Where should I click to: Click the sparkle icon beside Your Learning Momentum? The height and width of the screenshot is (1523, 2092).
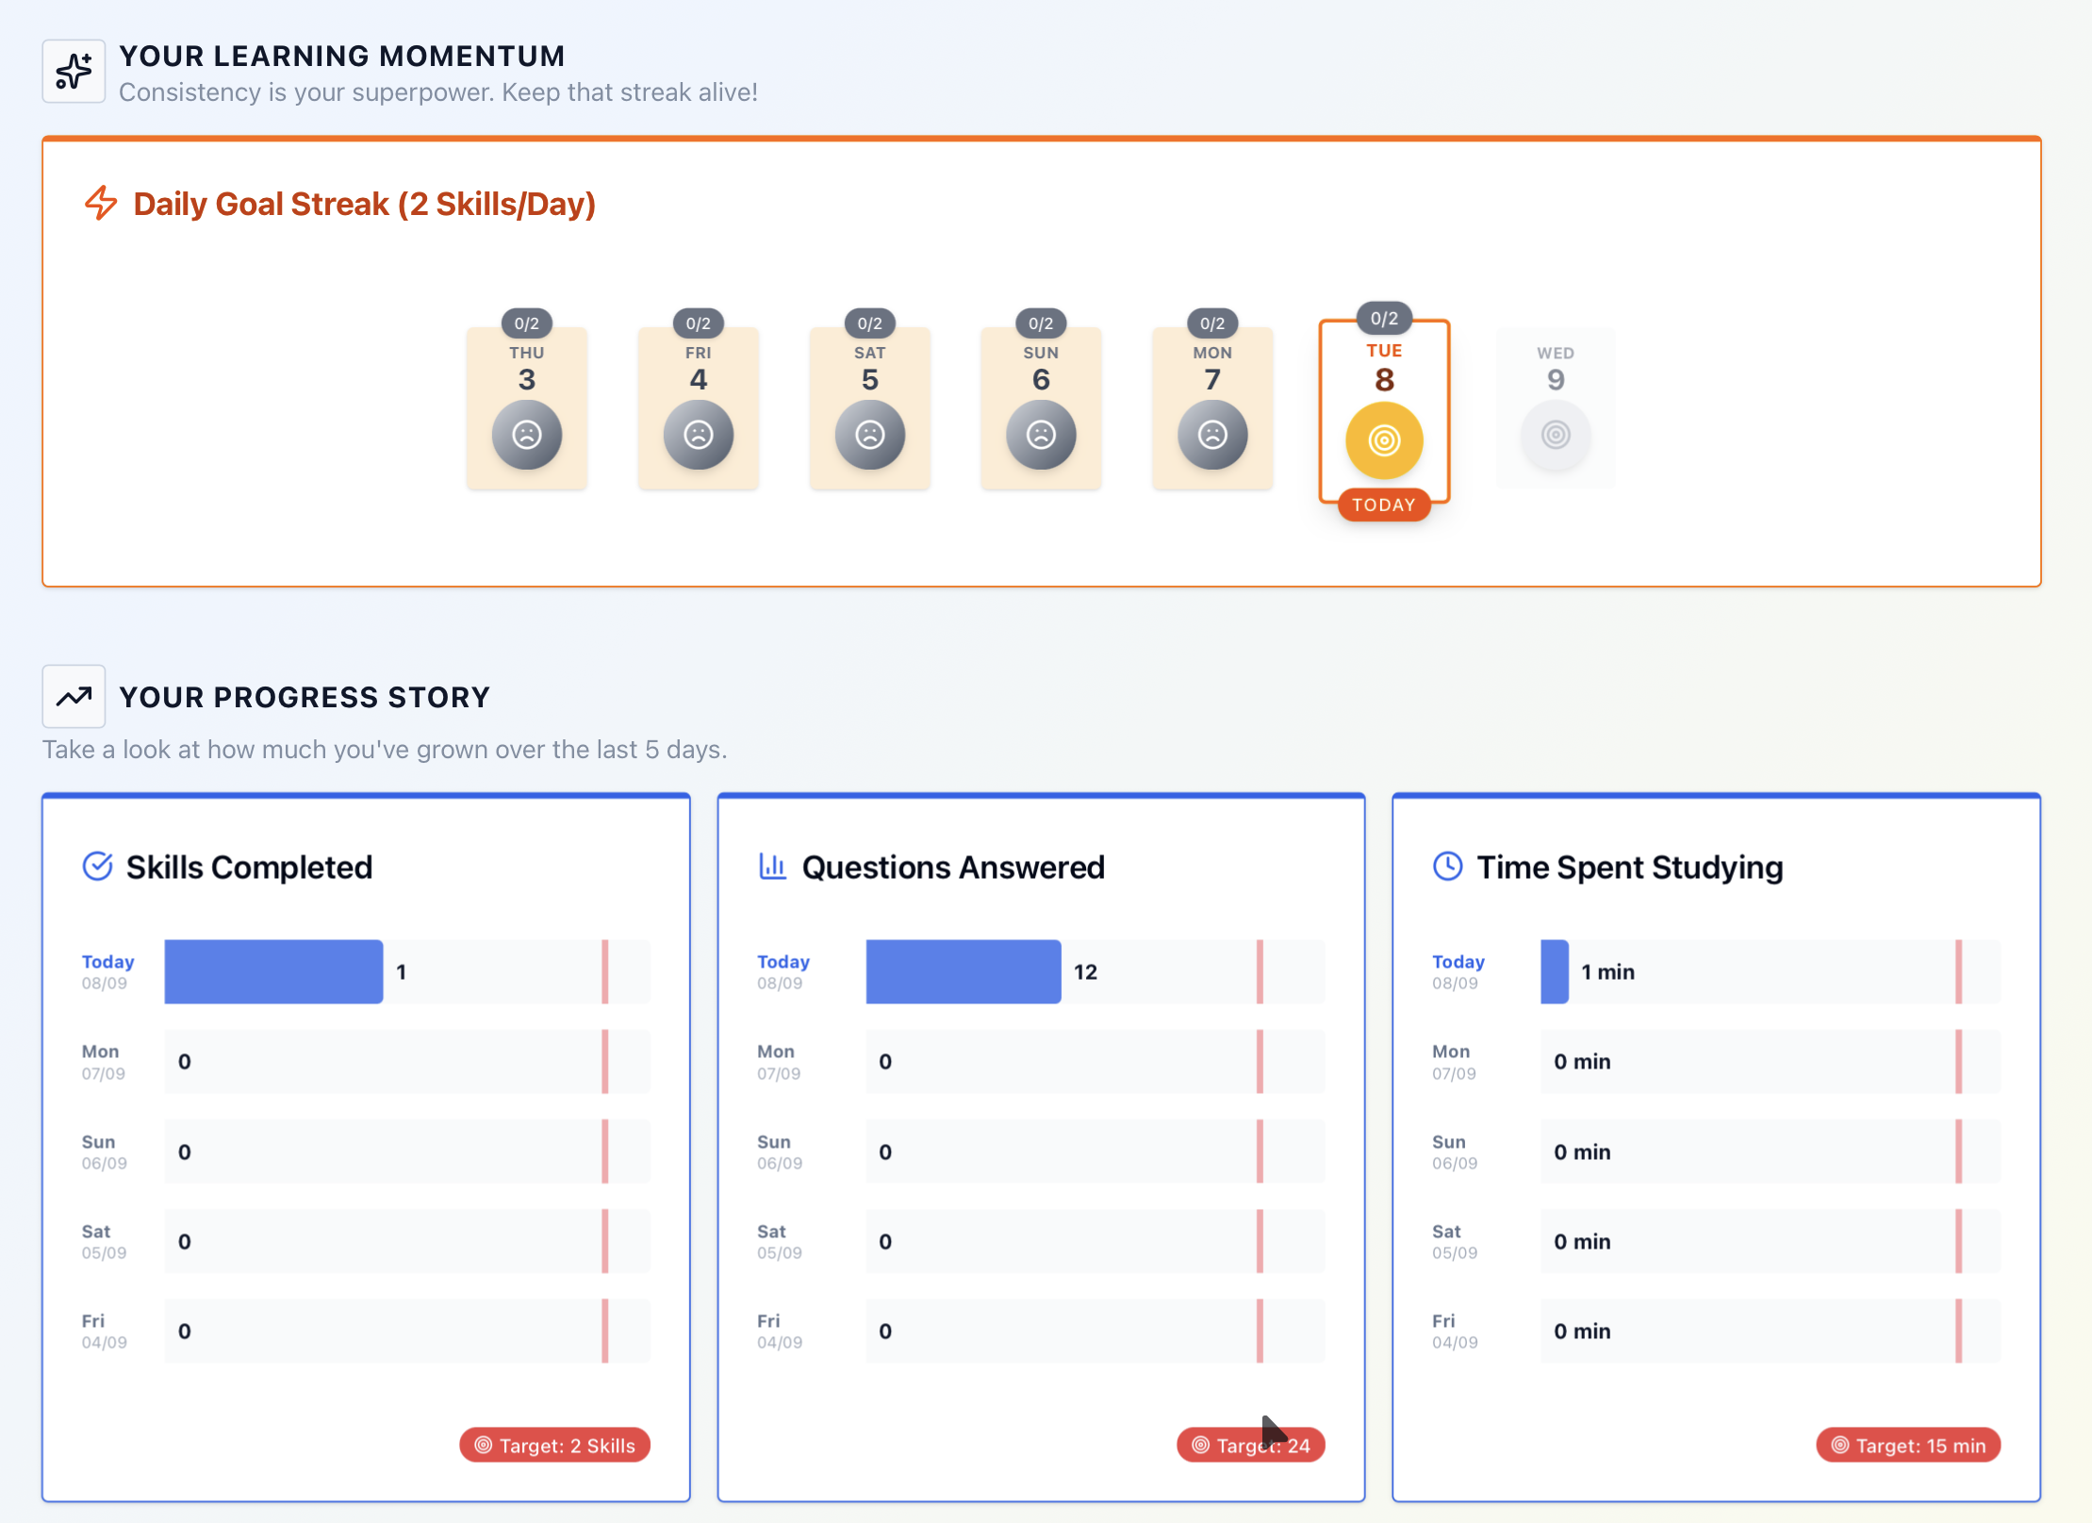pyautogui.click(x=74, y=72)
